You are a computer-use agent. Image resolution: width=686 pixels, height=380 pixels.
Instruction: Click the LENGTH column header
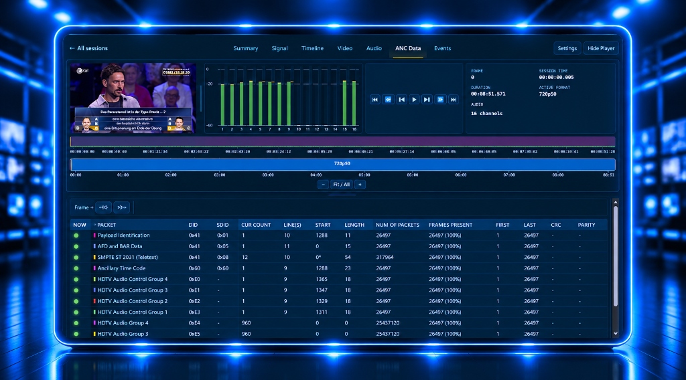(354, 225)
